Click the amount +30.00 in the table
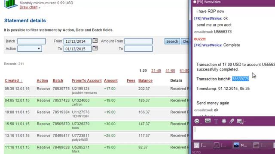The width and height of the screenshot is (275, 154). tap(110, 124)
